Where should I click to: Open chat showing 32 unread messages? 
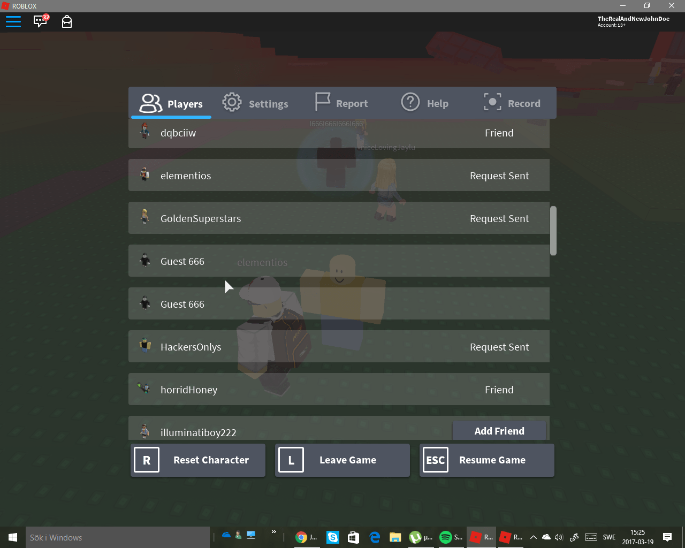pos(40,21)
